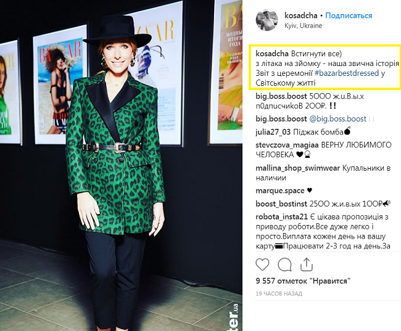
Task: Open kosadcha profile avatar picture
Action: tap(267, 20)
